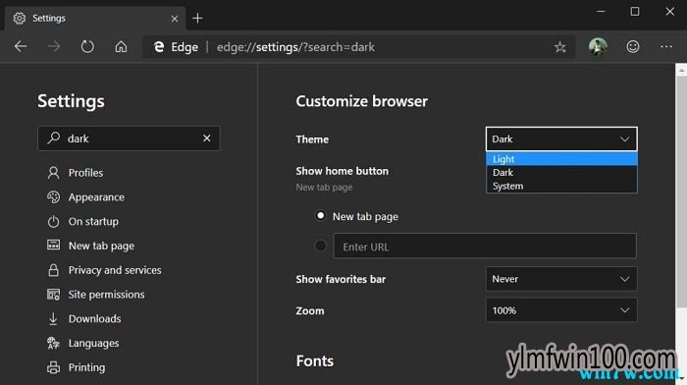Close the Edge window
The height and width of the screenshot is (385, 687).
tap(670, 12)
